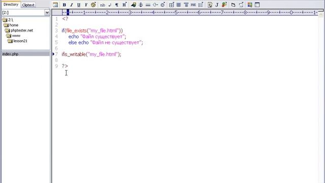Screen dimensions: 325x183
Task: Click the editor vertical scrollbar
Action: pos(321,98)
